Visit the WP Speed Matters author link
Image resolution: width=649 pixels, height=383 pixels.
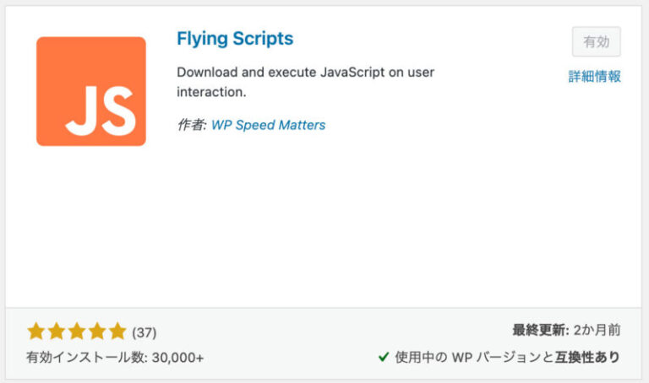[268, 125]
